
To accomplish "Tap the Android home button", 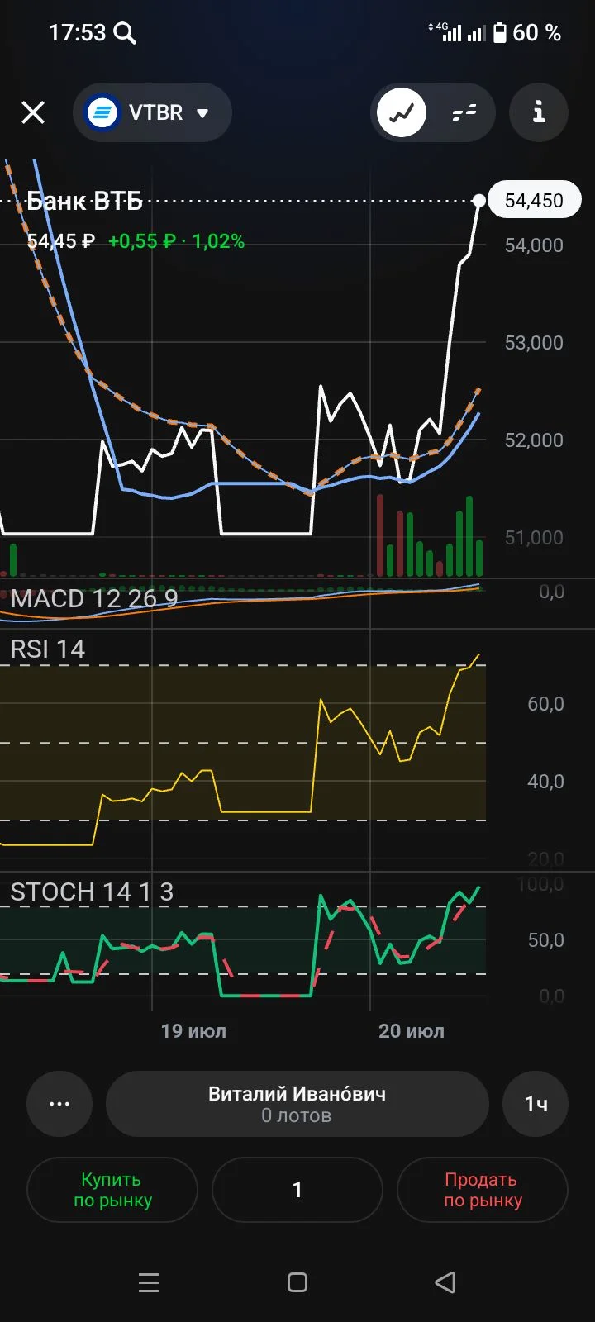I will (297, 1282).
